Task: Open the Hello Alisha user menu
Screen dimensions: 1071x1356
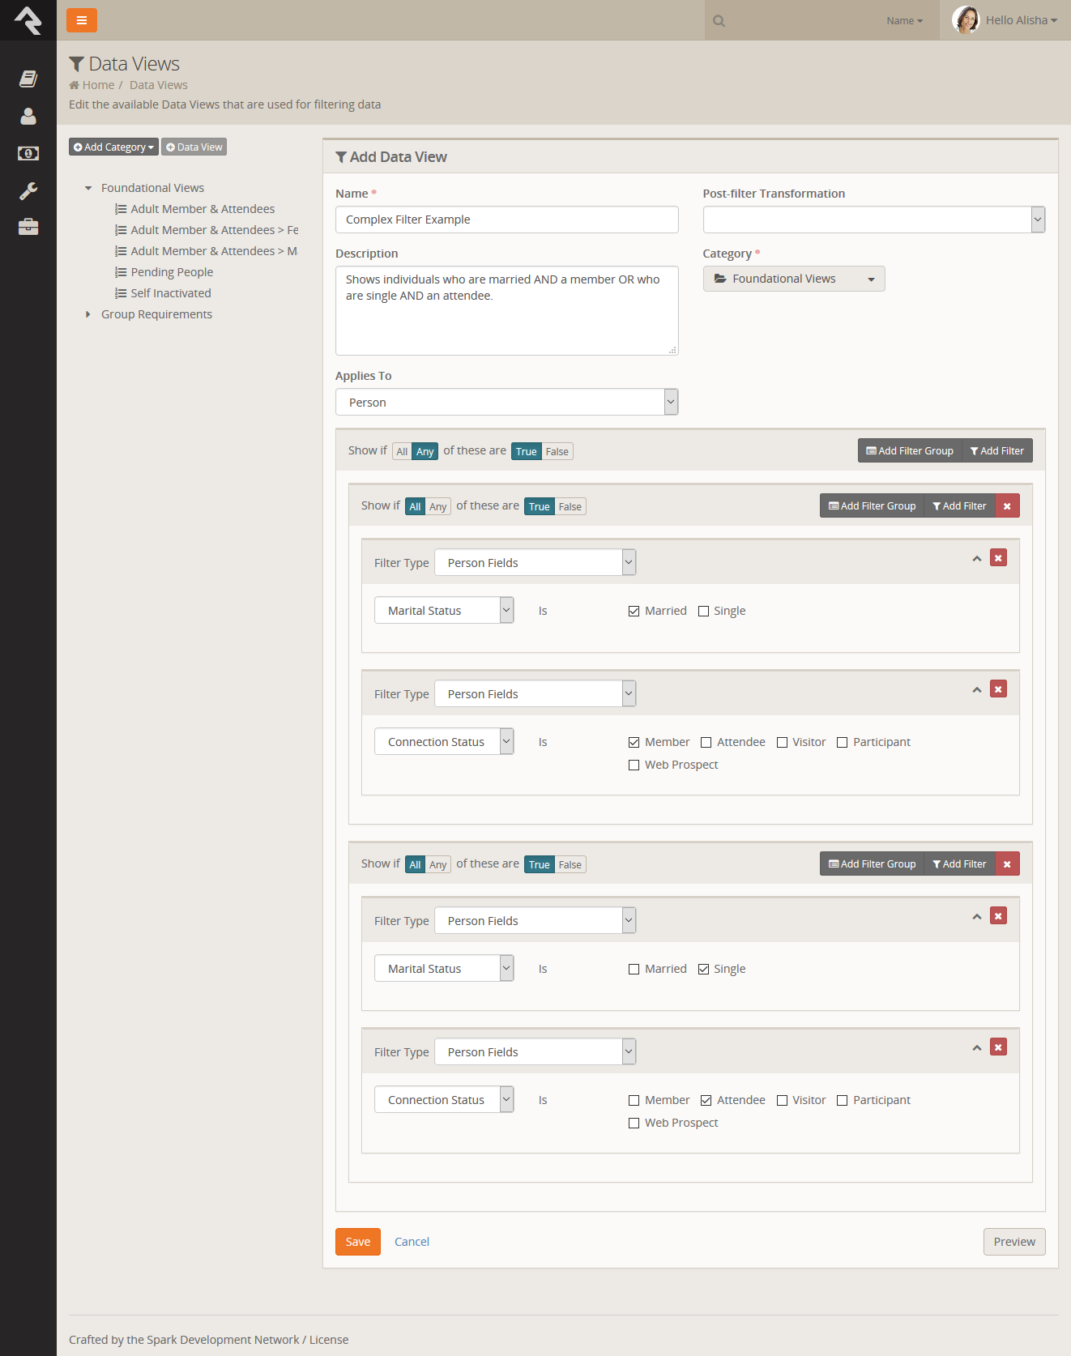Action: [1022, 20]
